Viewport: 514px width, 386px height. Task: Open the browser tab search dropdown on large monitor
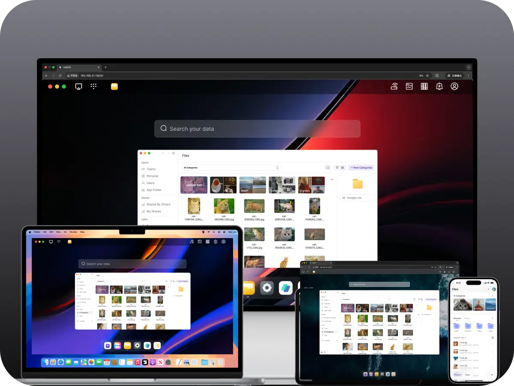pos(468,67)
